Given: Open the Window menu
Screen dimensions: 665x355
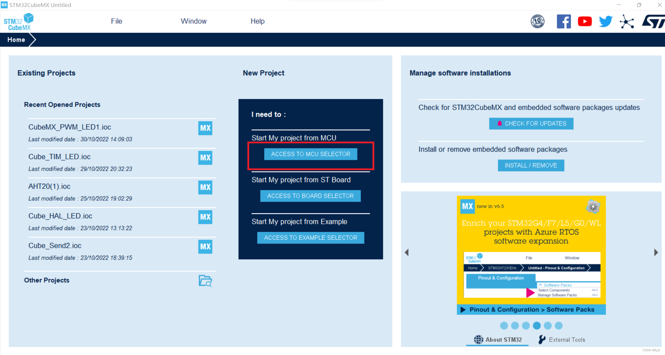Looking at the screenshot, I should point(194,21).
